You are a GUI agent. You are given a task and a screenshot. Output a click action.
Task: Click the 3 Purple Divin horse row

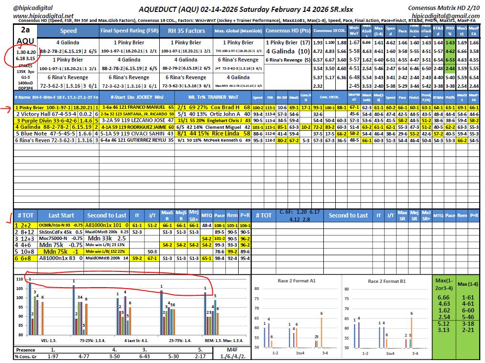point(56,121)
